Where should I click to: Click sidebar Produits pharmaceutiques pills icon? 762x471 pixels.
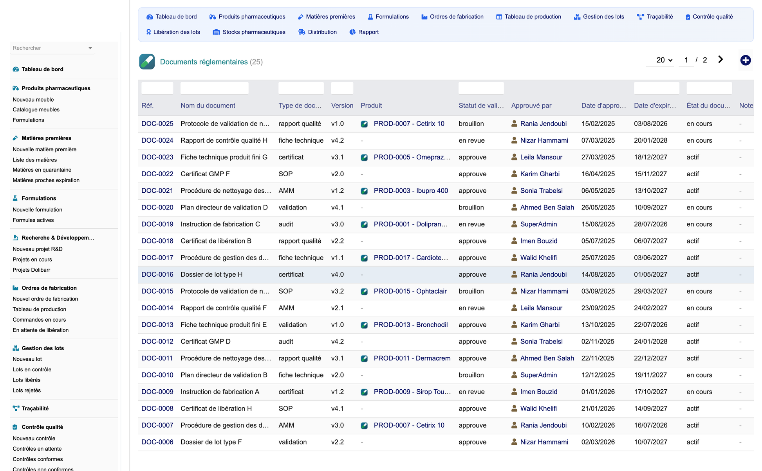[x=16, y=88]
